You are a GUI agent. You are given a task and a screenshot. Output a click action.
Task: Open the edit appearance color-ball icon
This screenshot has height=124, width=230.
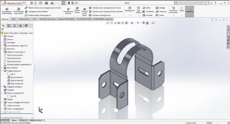point(143,23)
